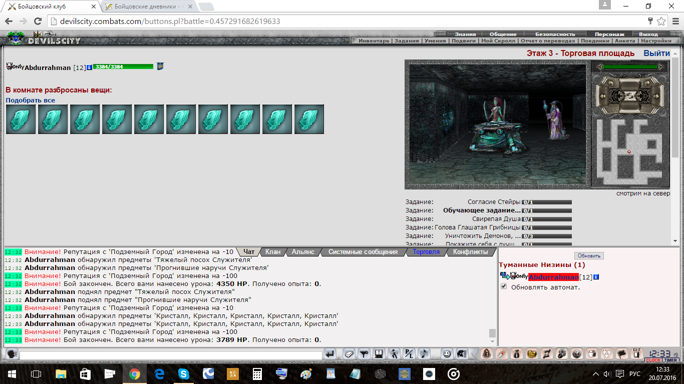Screen dimensions: 684x384
Task: Click the info icon beside Abdurrahman [12] at top
Action: (90, 67)
